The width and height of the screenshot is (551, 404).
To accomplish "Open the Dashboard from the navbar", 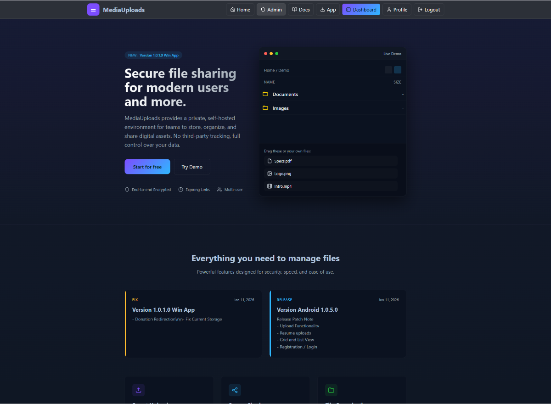I will (x=361, y=10).
